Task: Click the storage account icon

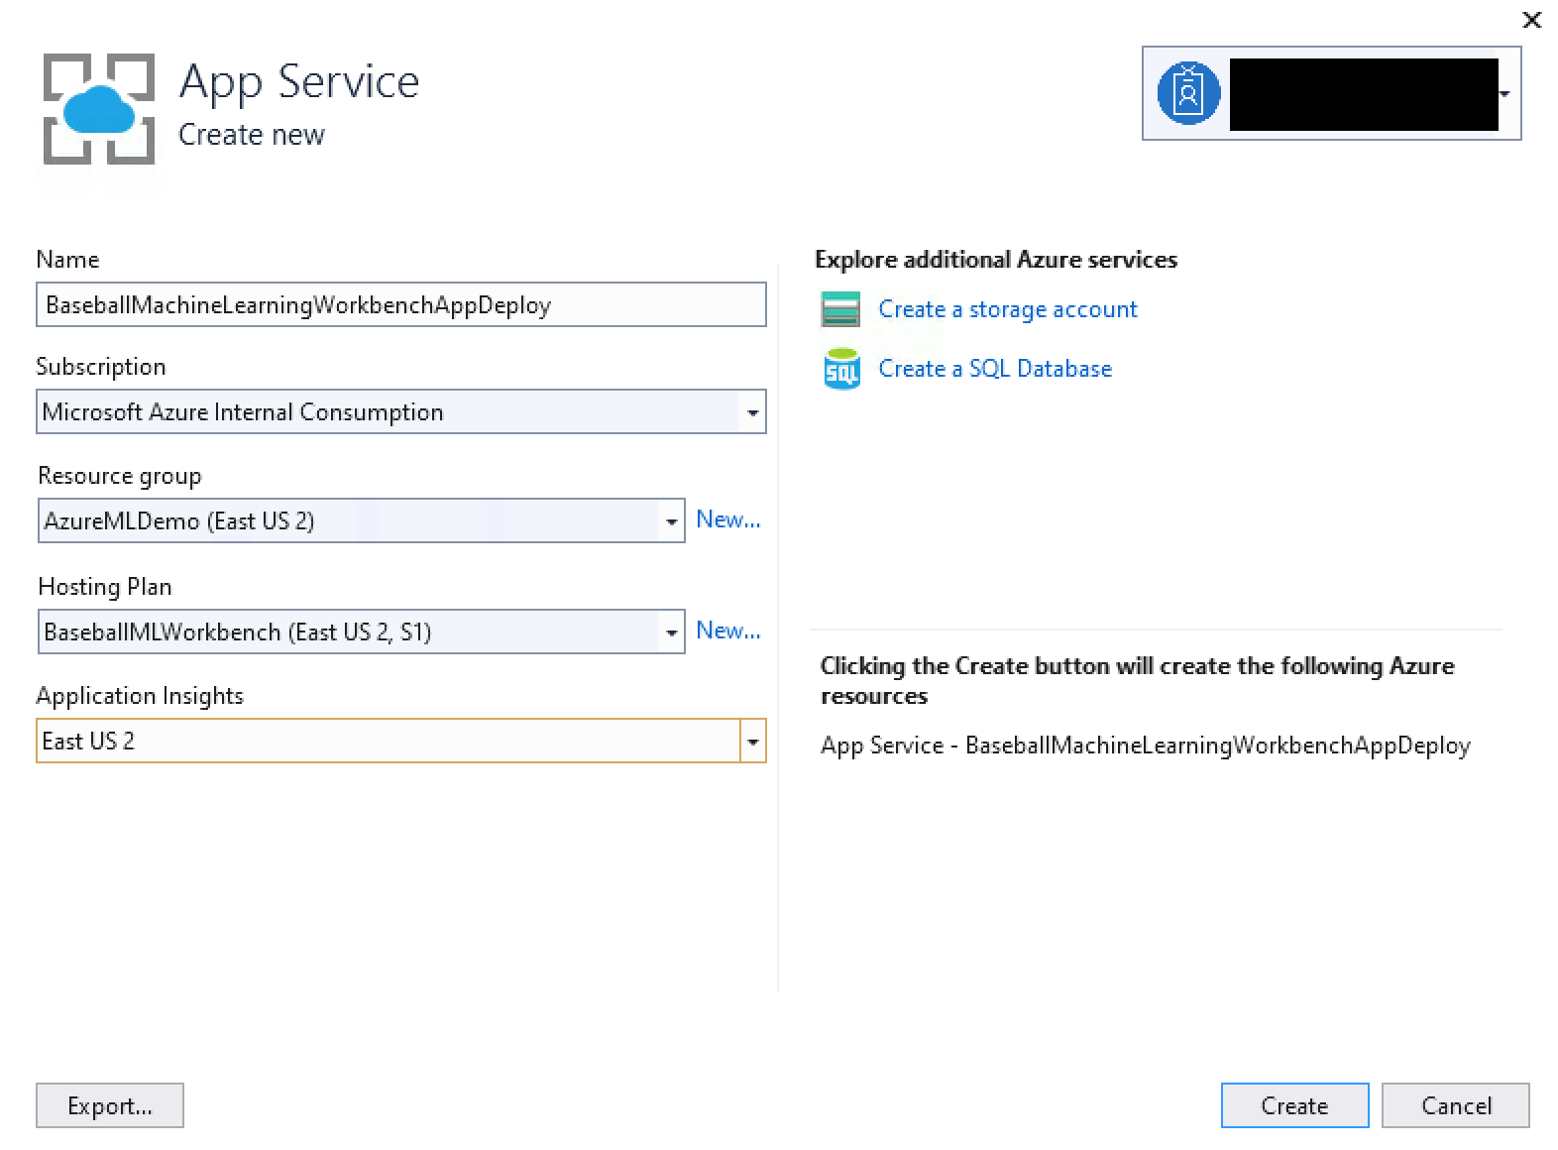Action: pos(840,309)
